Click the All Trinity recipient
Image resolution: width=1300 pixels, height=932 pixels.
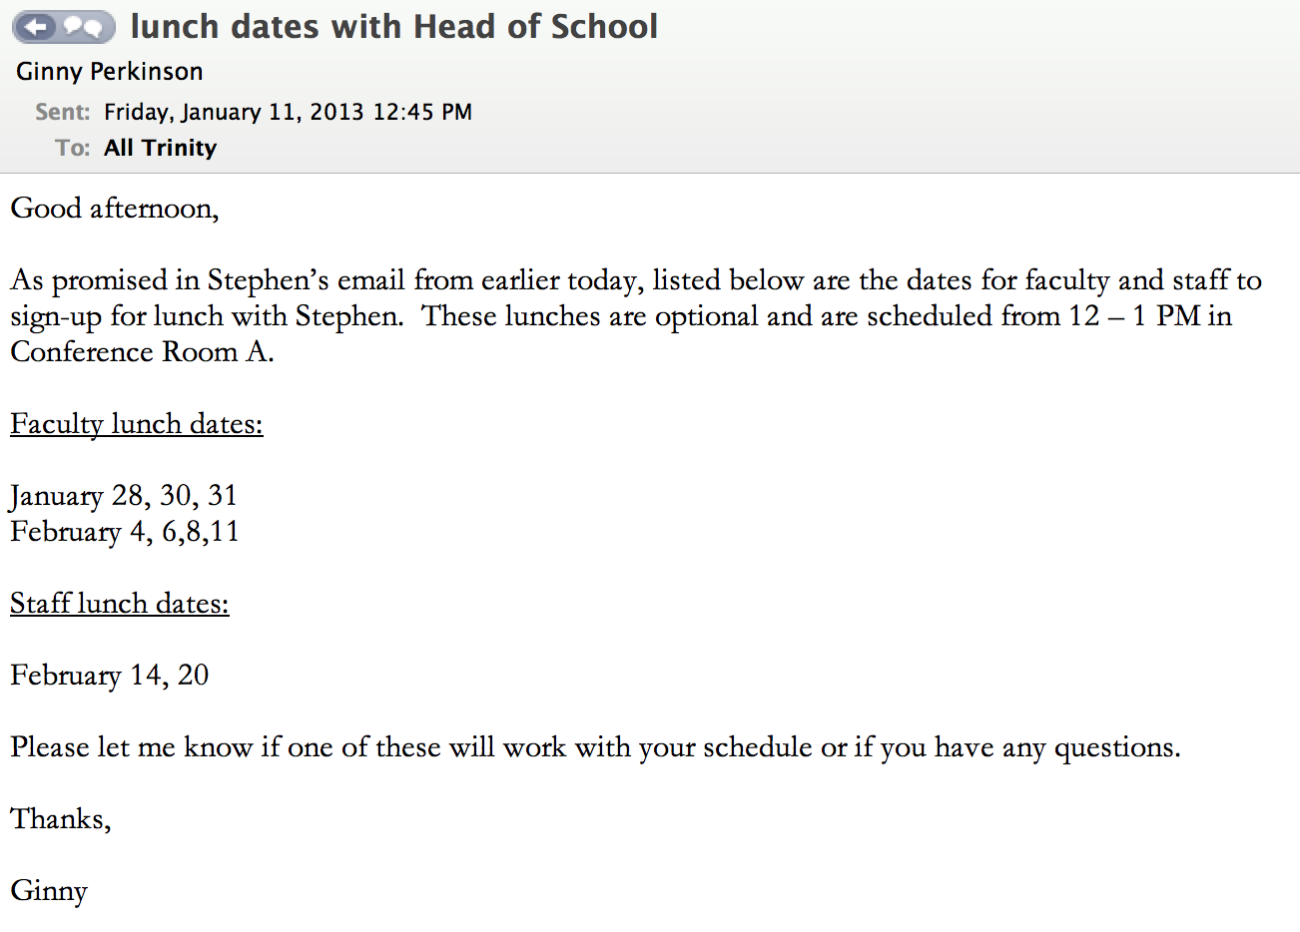pos(160,148)
